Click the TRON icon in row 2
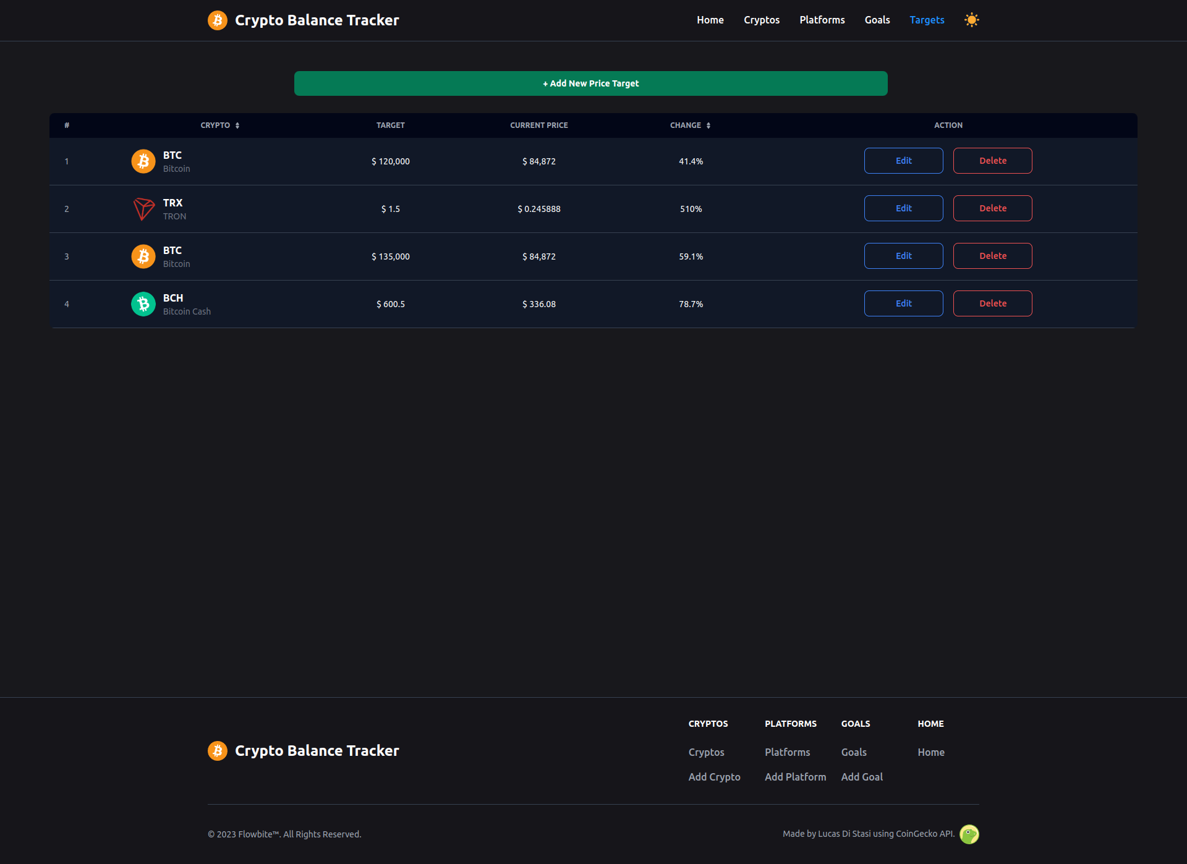 [143, 209]
